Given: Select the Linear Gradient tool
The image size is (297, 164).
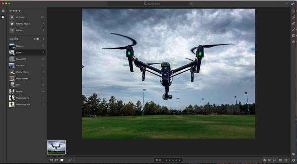Looking at the screenshot, I should pos(294,36).
